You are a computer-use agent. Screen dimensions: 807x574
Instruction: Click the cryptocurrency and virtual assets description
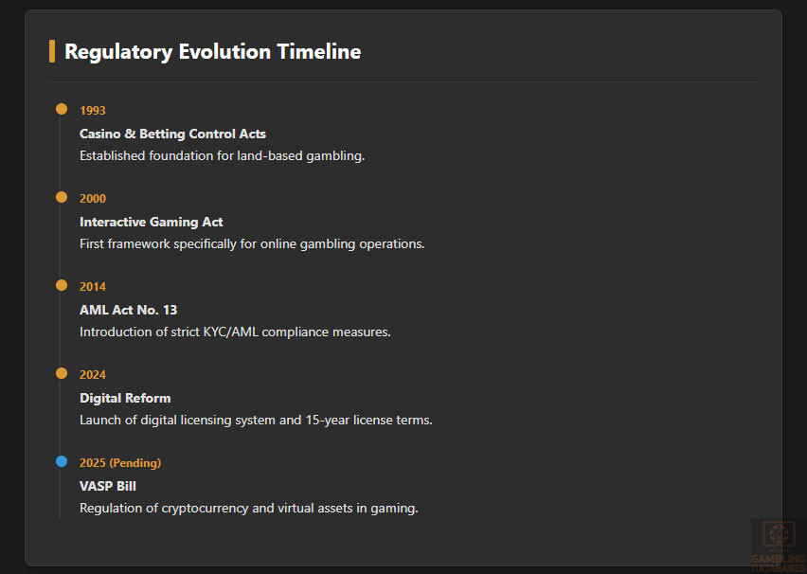[248, 508]
